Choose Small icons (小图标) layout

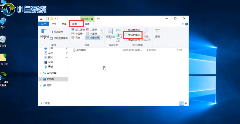91,34
